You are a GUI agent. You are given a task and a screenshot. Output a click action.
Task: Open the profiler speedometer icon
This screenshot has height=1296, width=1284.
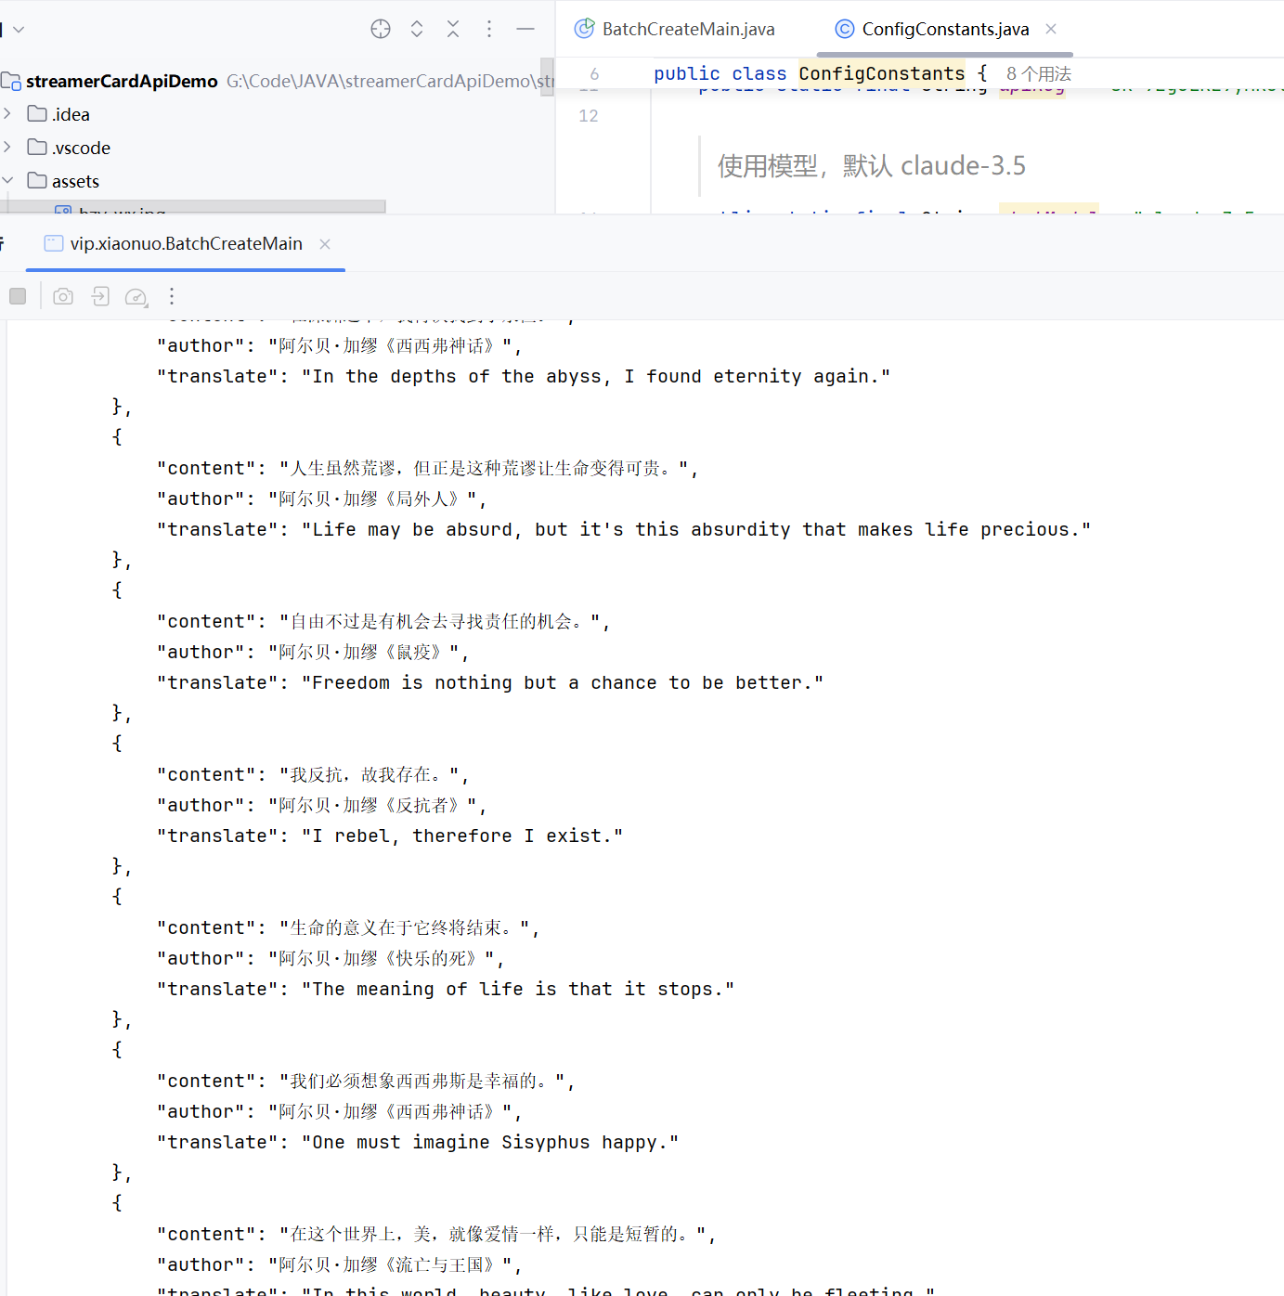136,296
